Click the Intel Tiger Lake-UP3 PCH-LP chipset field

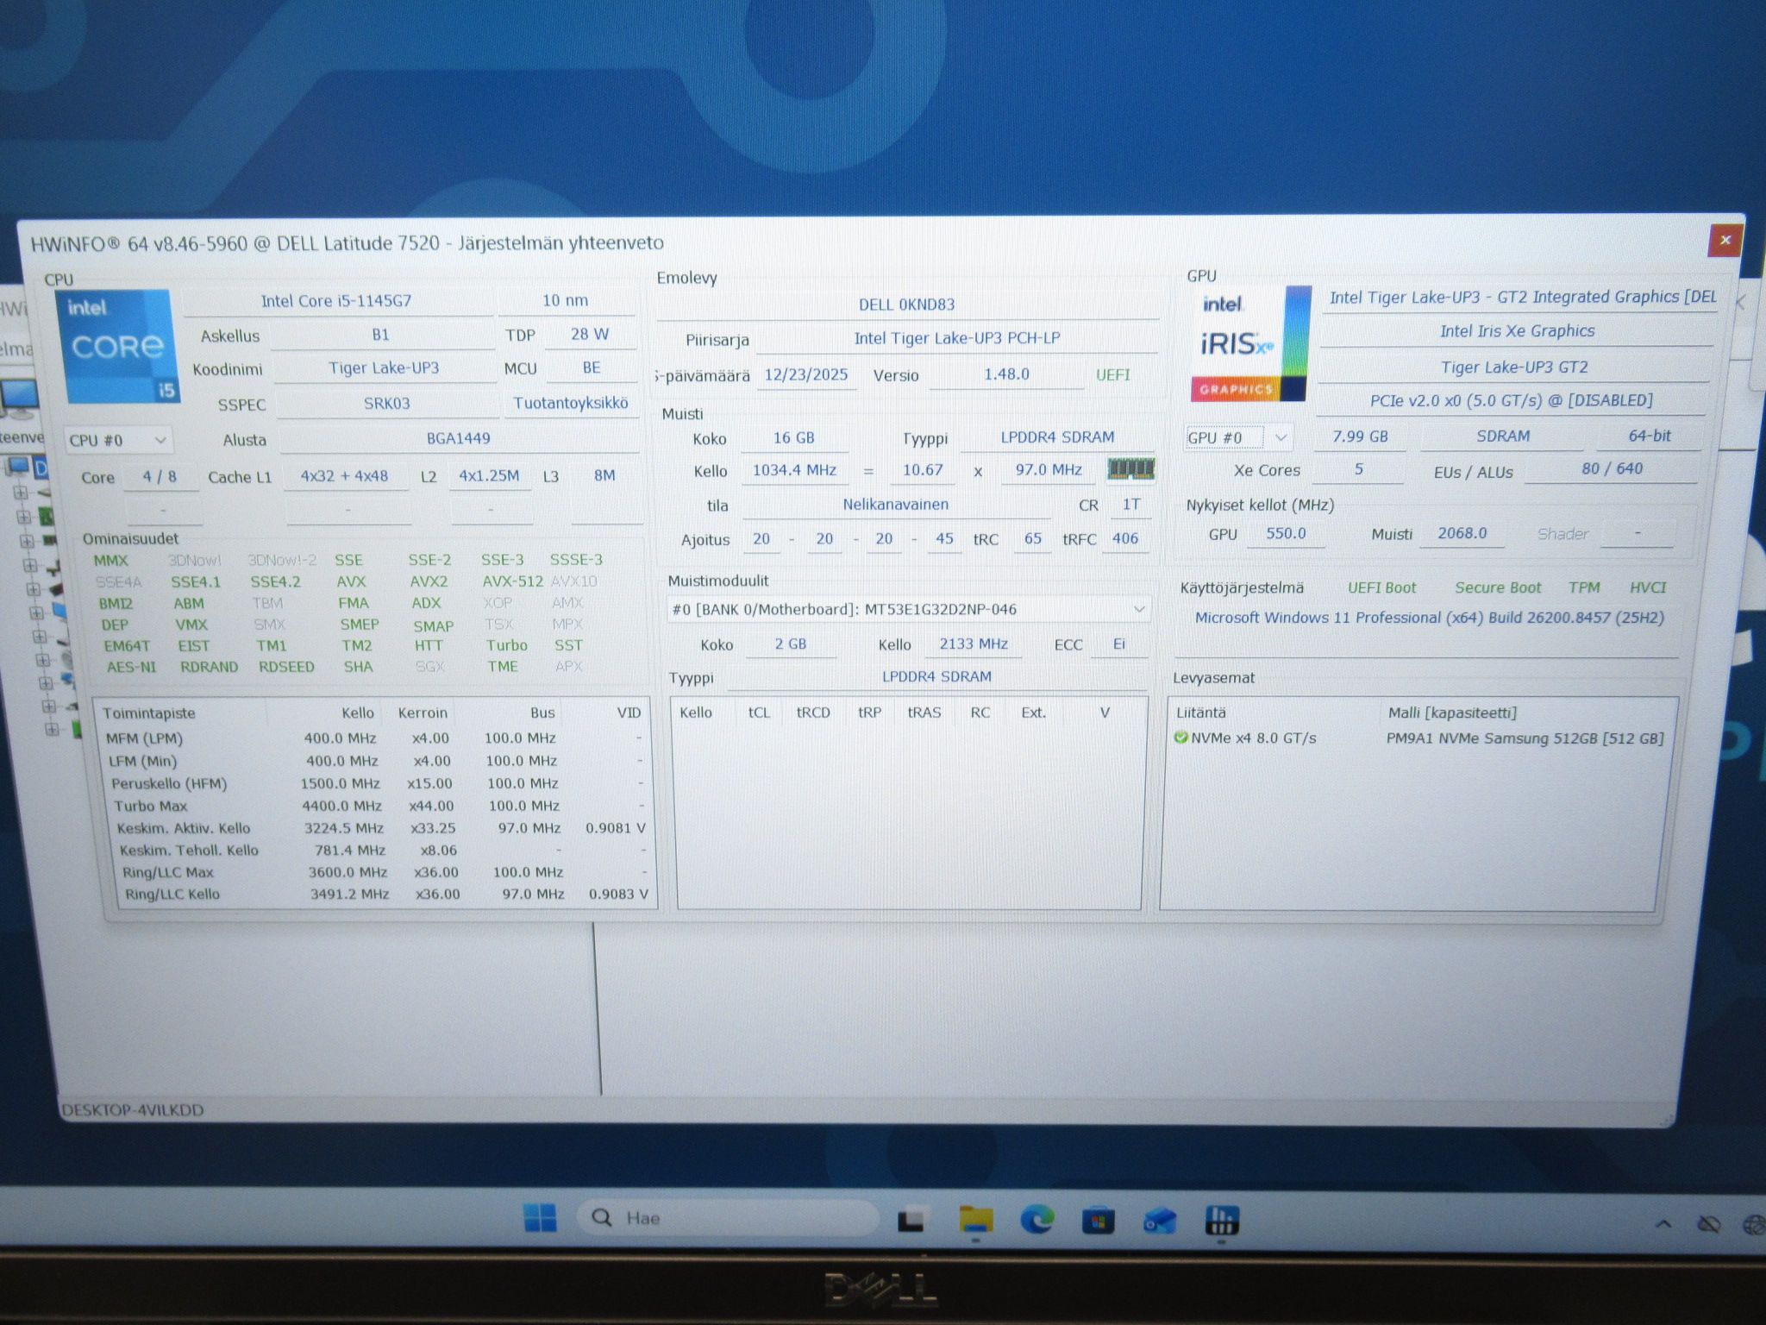coord(957,338)
